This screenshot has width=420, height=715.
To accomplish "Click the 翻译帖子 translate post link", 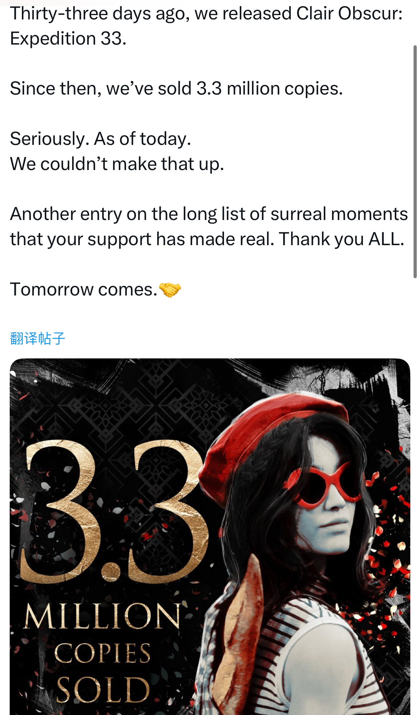I will tap(38, 338).
